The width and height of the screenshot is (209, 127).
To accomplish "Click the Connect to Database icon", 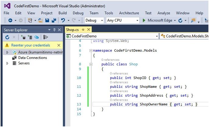I will pyautogui.click(x=23, y=37).
